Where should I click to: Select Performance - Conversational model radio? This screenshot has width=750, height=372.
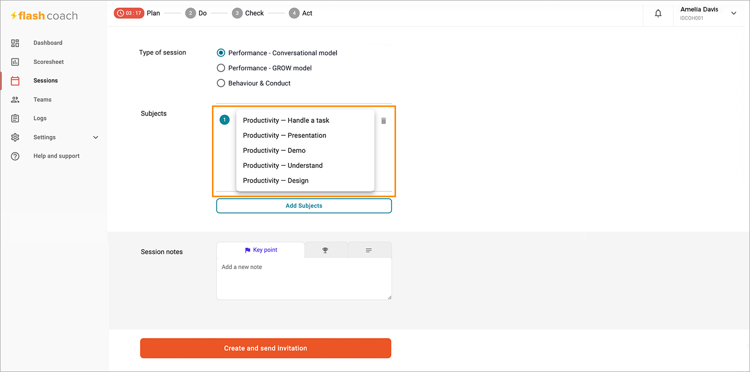(221, 53)
